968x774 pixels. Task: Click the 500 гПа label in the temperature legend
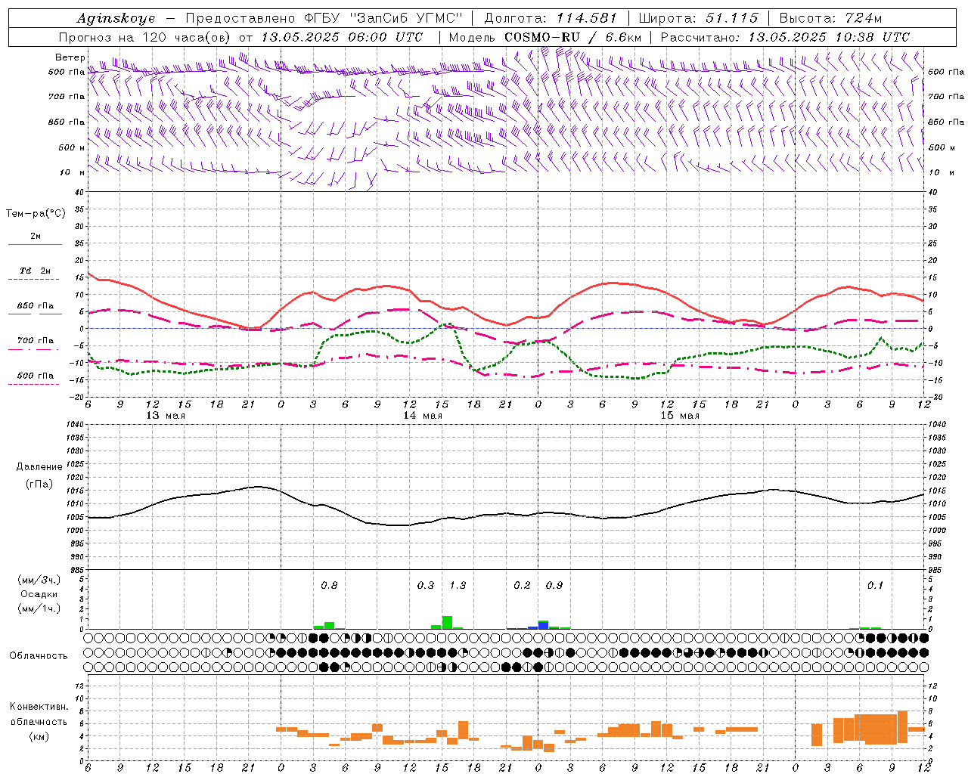35,376
